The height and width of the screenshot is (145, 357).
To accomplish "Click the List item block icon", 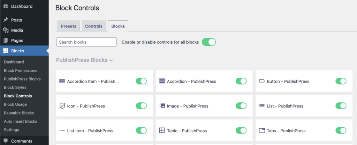I will pyautogui.click(x=62, y=130).
